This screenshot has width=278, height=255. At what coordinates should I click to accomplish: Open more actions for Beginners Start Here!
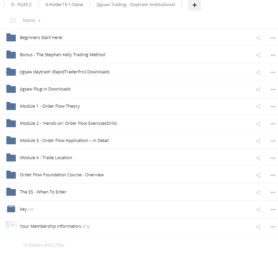coord(273,38)
